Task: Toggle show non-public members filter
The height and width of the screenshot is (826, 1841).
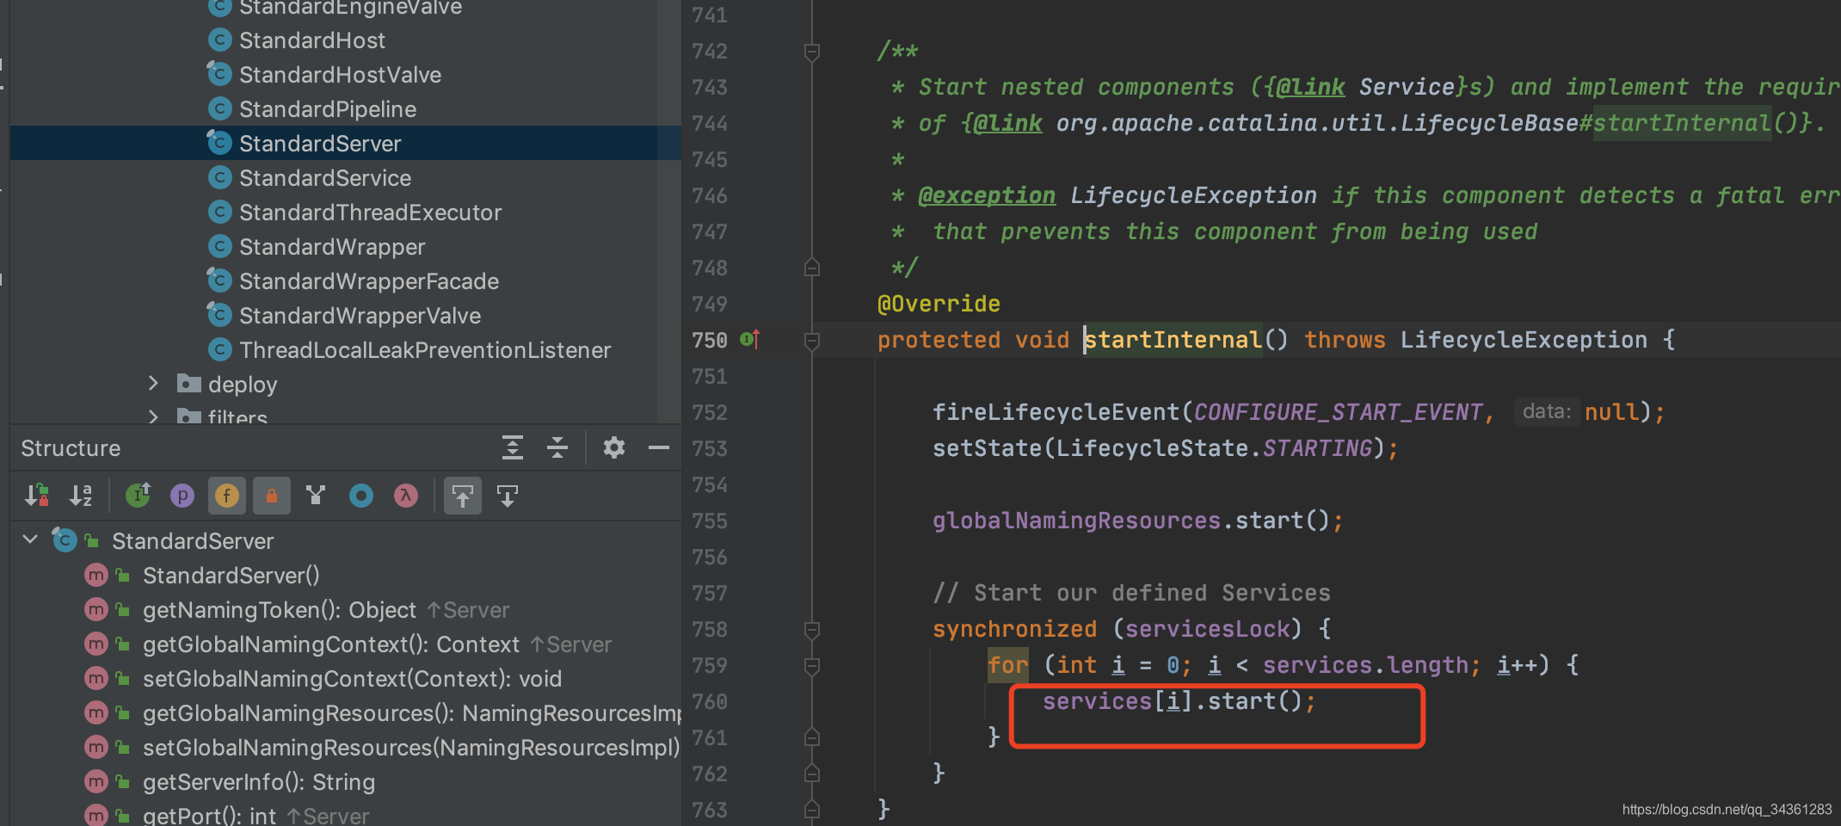Action: (272, 496)
